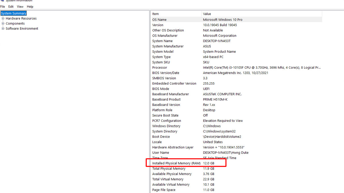
Task: Expand the Software Environment tree node
Action: click(3, 29)
